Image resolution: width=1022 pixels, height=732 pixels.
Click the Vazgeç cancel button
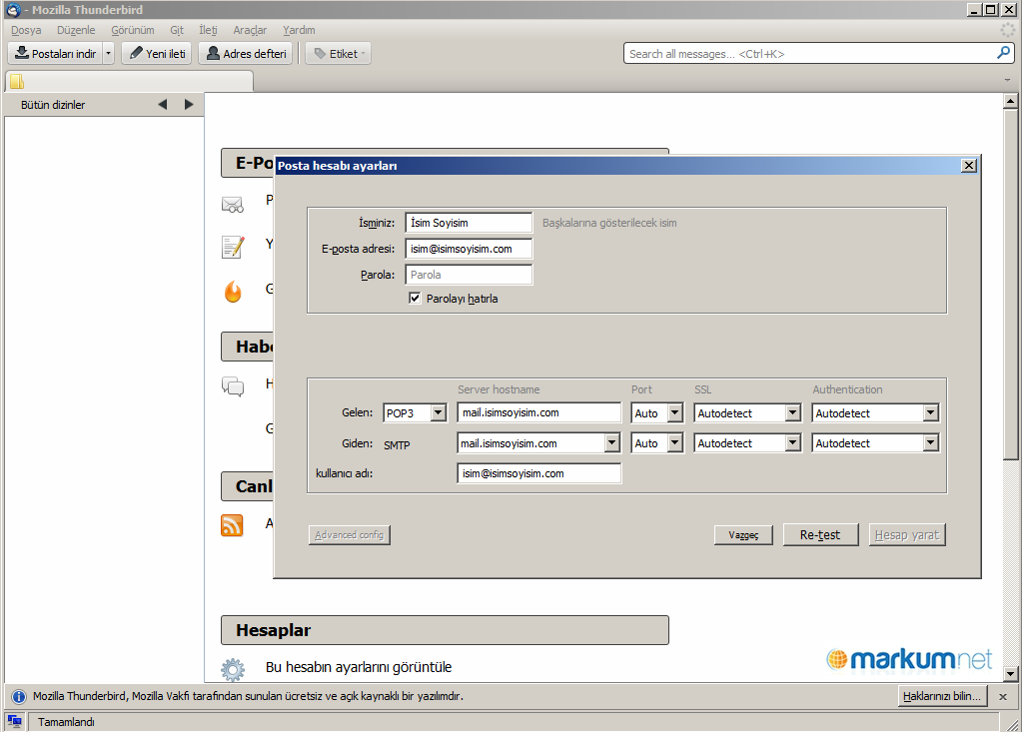coord(743,534)
